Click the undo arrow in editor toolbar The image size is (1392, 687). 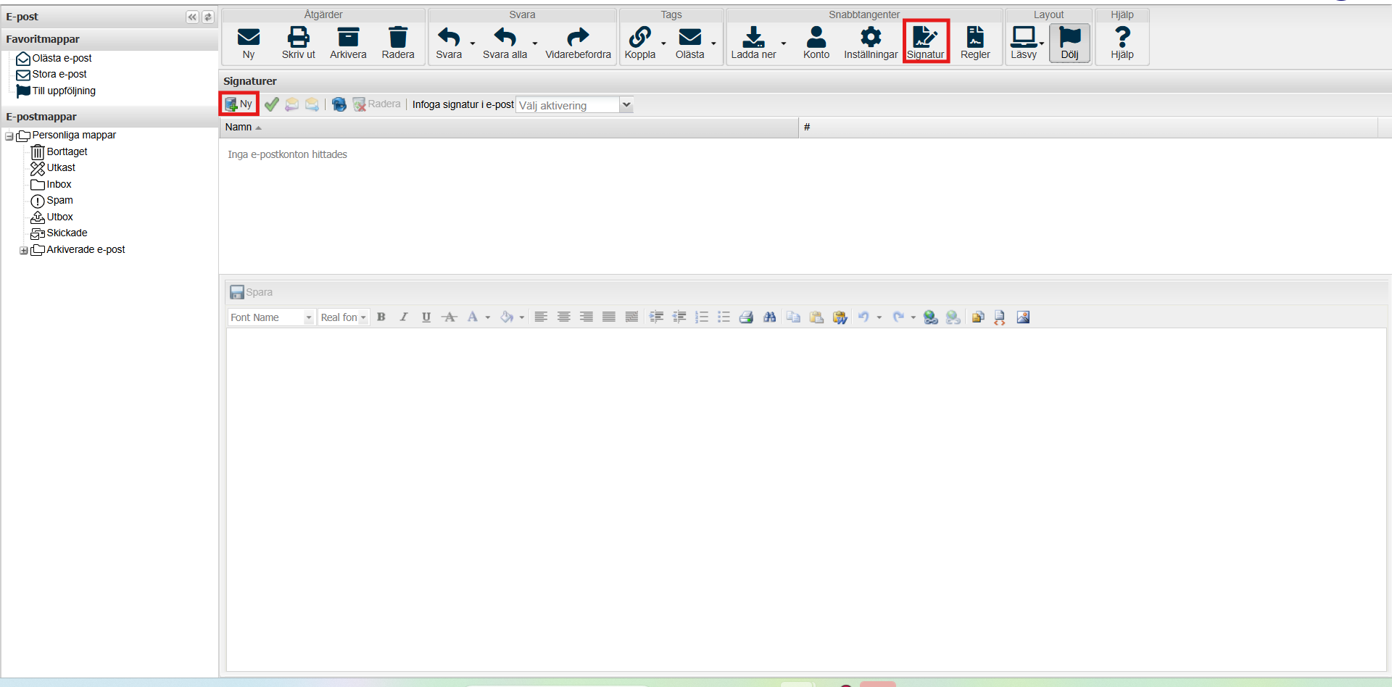coord(863,317)
